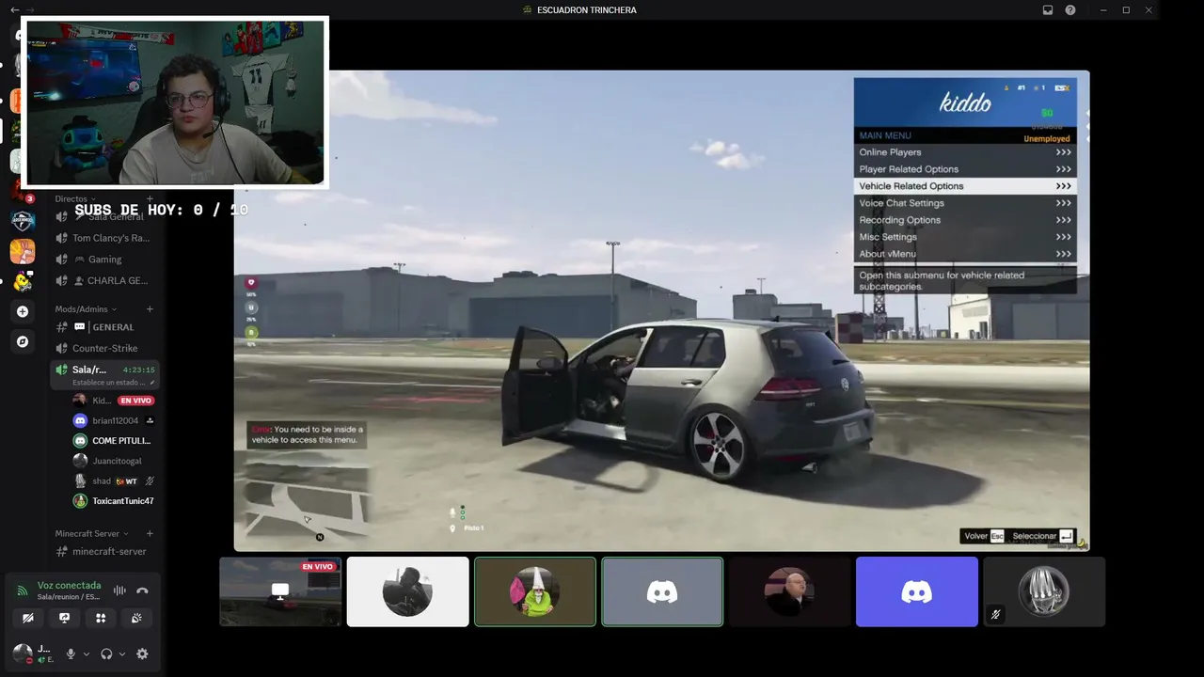Open the Recording Options submenu
The height and width of the screenshot is (677, 1204).
[x=965, y=220]
